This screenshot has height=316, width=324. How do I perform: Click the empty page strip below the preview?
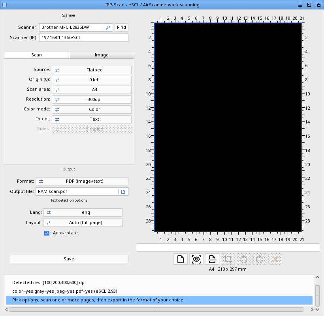pos(228,247)
